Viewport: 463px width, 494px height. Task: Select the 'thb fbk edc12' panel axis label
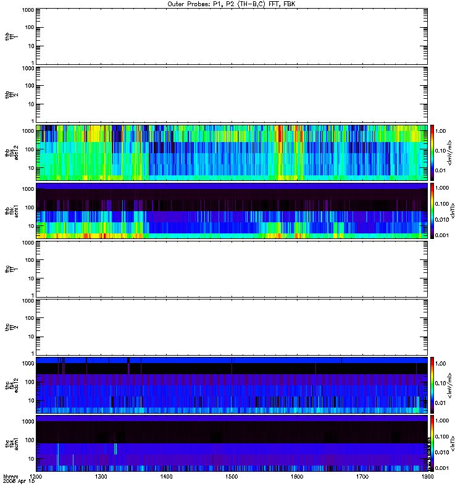(12, 153)
